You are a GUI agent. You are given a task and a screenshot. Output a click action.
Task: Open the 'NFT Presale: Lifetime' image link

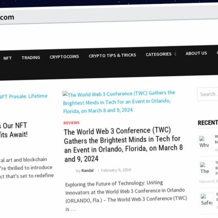(24, 96)
